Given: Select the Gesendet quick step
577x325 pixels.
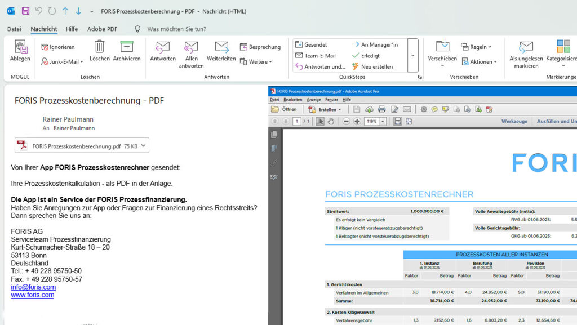Looking at the screenshot, I should click(311, 44).
